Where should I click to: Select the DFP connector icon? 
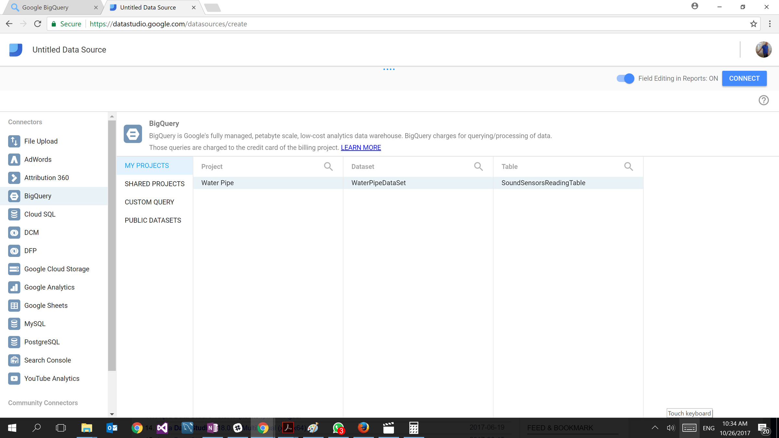14,251
